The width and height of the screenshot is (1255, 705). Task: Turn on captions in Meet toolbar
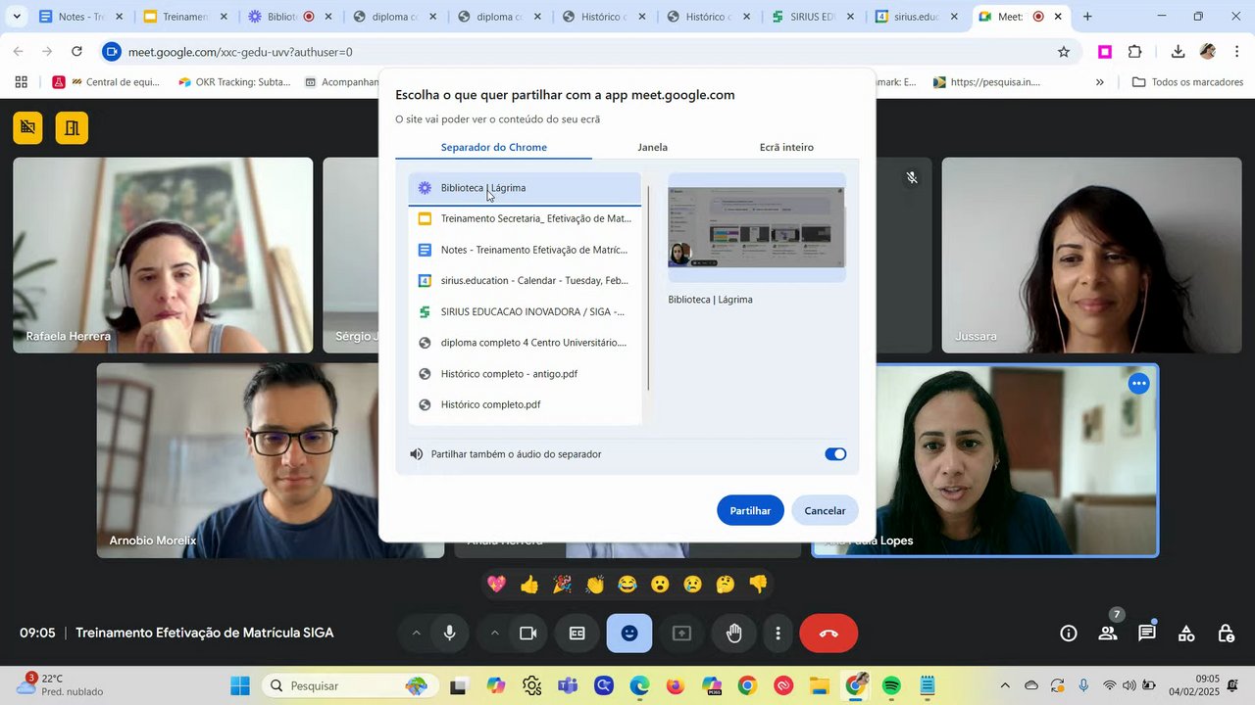pyautogui.click(x=577, y=634)
